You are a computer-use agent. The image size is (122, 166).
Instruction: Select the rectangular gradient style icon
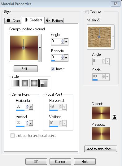25,83
